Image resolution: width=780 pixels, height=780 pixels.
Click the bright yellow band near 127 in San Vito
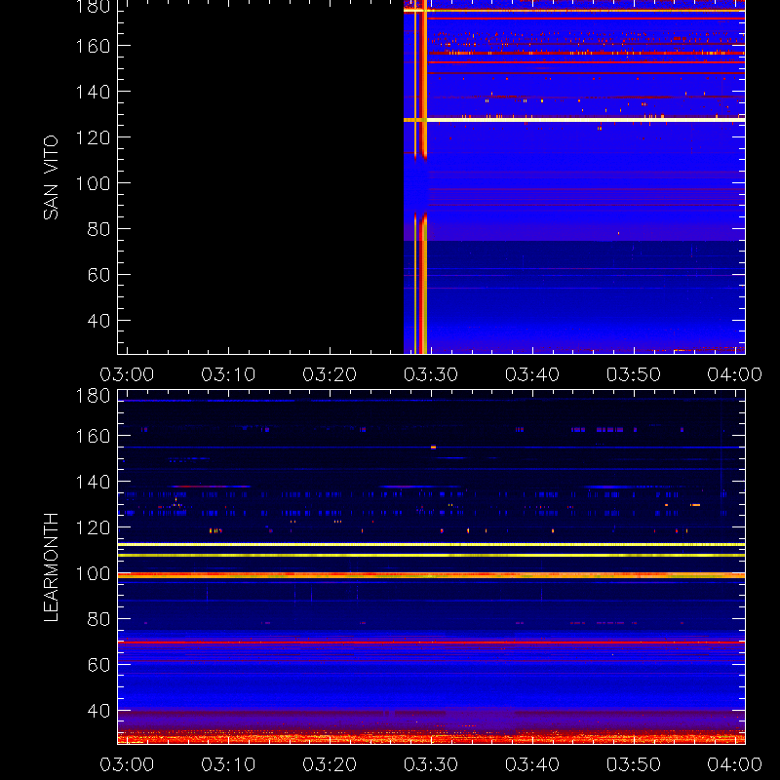pyautogui.click(x=574, y=120)
